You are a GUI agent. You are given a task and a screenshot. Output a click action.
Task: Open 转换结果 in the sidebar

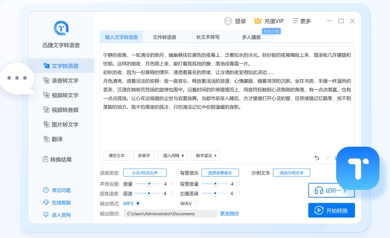pyautogui.click(x=61, y=159)
